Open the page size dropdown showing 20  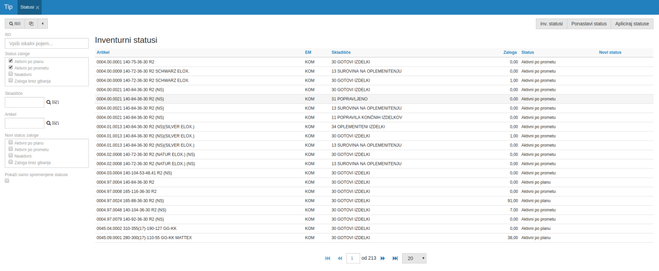click(x=414, y=258)
